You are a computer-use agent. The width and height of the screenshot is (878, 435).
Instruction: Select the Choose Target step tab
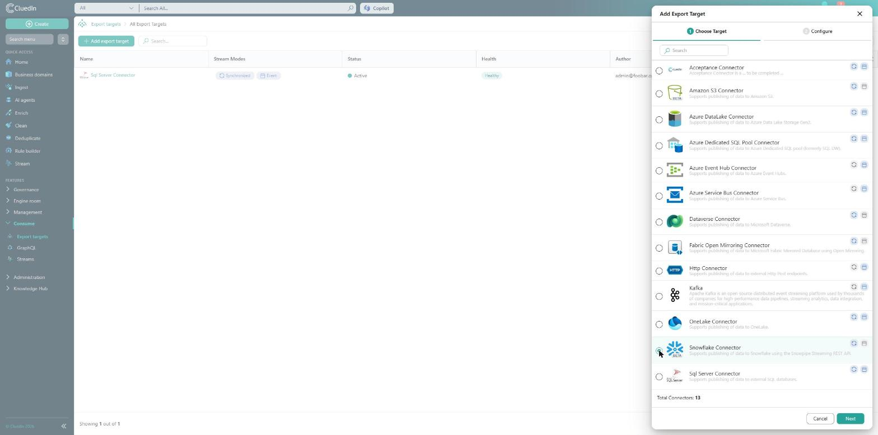(707, 31)
